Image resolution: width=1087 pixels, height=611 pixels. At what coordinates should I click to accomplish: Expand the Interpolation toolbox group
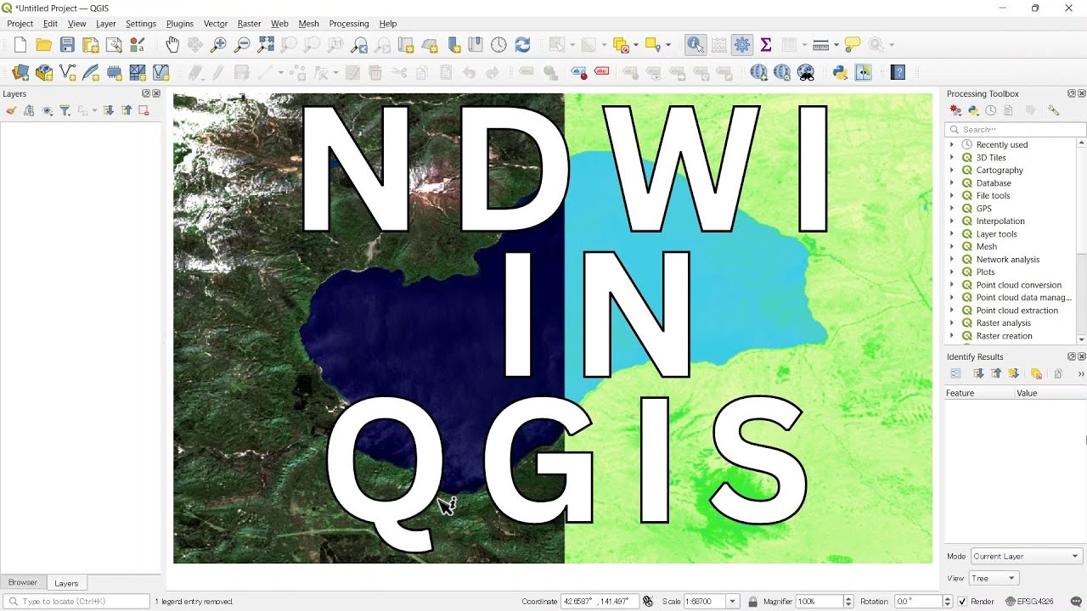[952, 221]
